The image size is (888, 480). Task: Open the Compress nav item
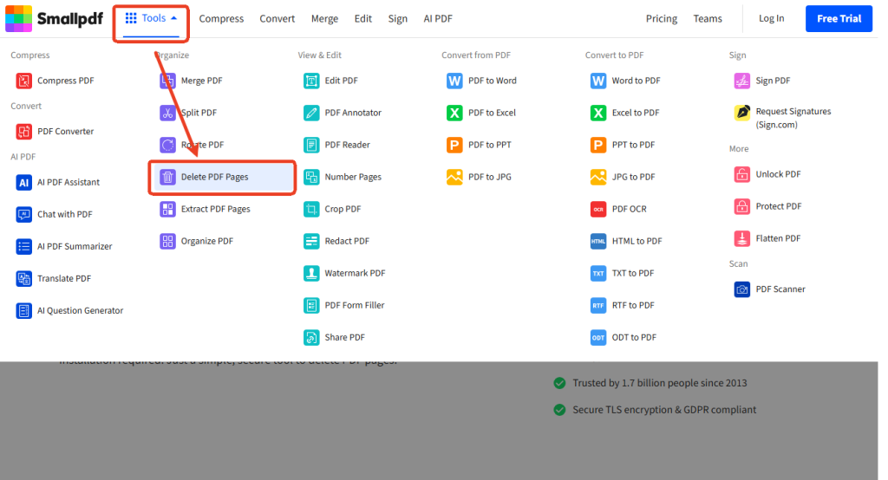click(x=221, y=19)
